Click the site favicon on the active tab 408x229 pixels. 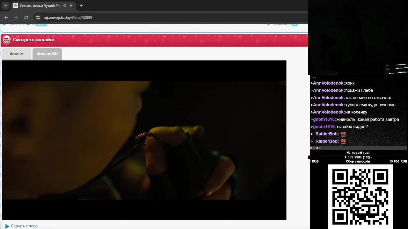(x=16, y=6)
